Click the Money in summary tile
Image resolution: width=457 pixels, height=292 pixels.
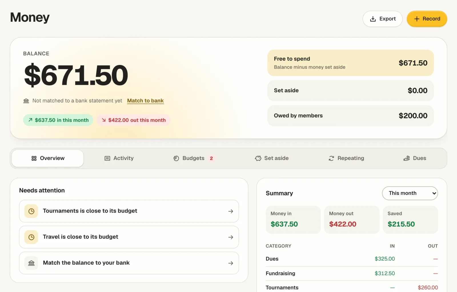pyautogui.click(x=293, y=220)
